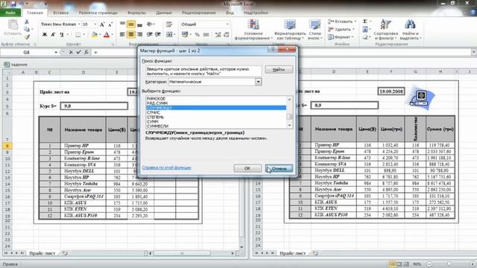Toggle Bottom Align vertical alignment
477x268 pixels.
tap(139, 25)
